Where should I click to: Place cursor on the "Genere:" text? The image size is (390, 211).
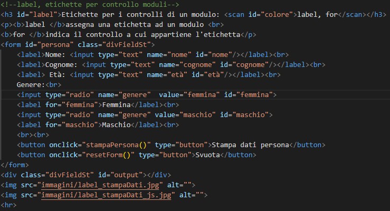click(31, 84)
